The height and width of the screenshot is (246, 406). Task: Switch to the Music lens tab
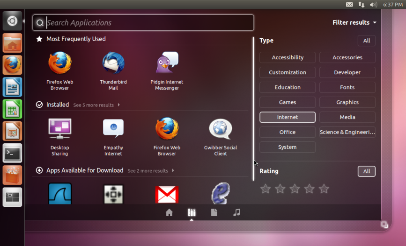pyautogui.click(x=236, y=212)
